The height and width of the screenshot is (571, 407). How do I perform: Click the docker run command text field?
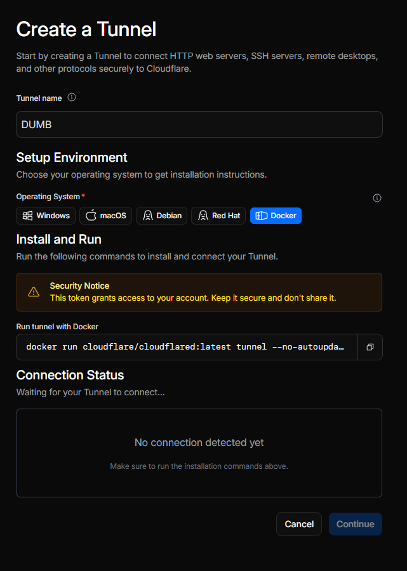pos(187,347)
